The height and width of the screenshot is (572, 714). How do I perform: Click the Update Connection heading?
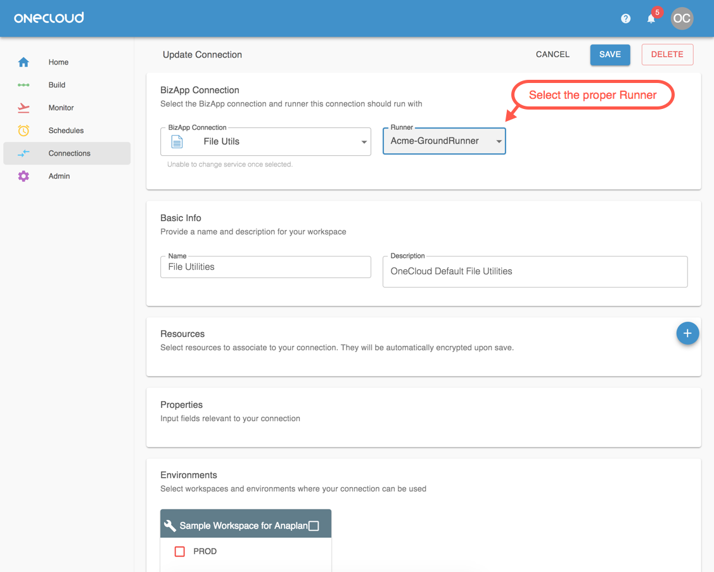point(202,54)
